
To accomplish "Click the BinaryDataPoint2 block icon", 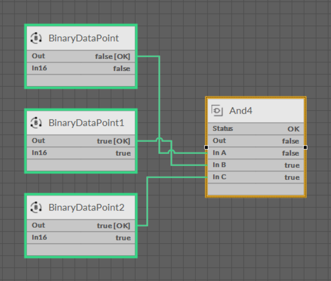I will point(36,207).
